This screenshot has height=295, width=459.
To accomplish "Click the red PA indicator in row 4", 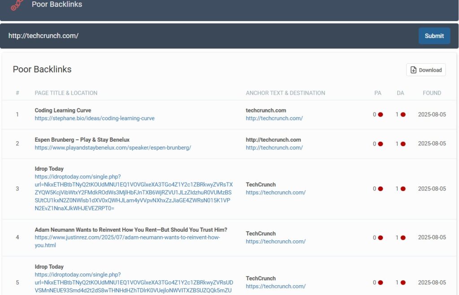I will pyautogui.click(x=380, y=238).
